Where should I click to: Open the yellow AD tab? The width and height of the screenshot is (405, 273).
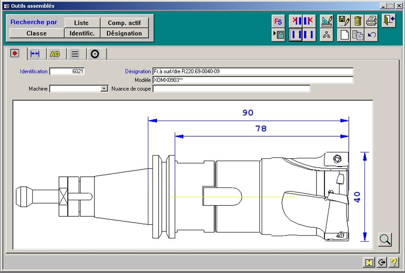[55, 54]
